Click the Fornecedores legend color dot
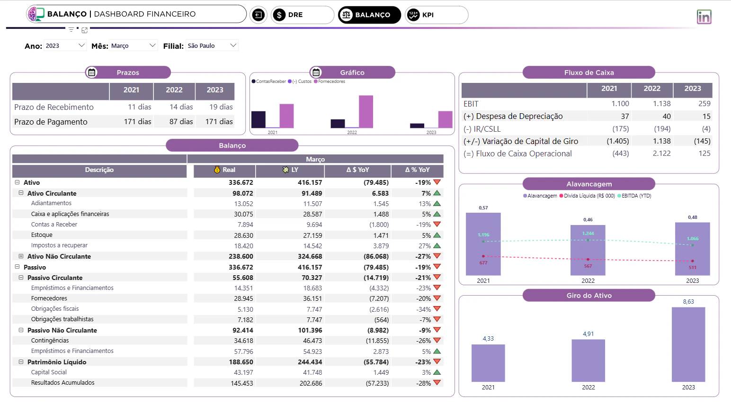This screenshot has width=731, height=406. click(x=316, y=81)
